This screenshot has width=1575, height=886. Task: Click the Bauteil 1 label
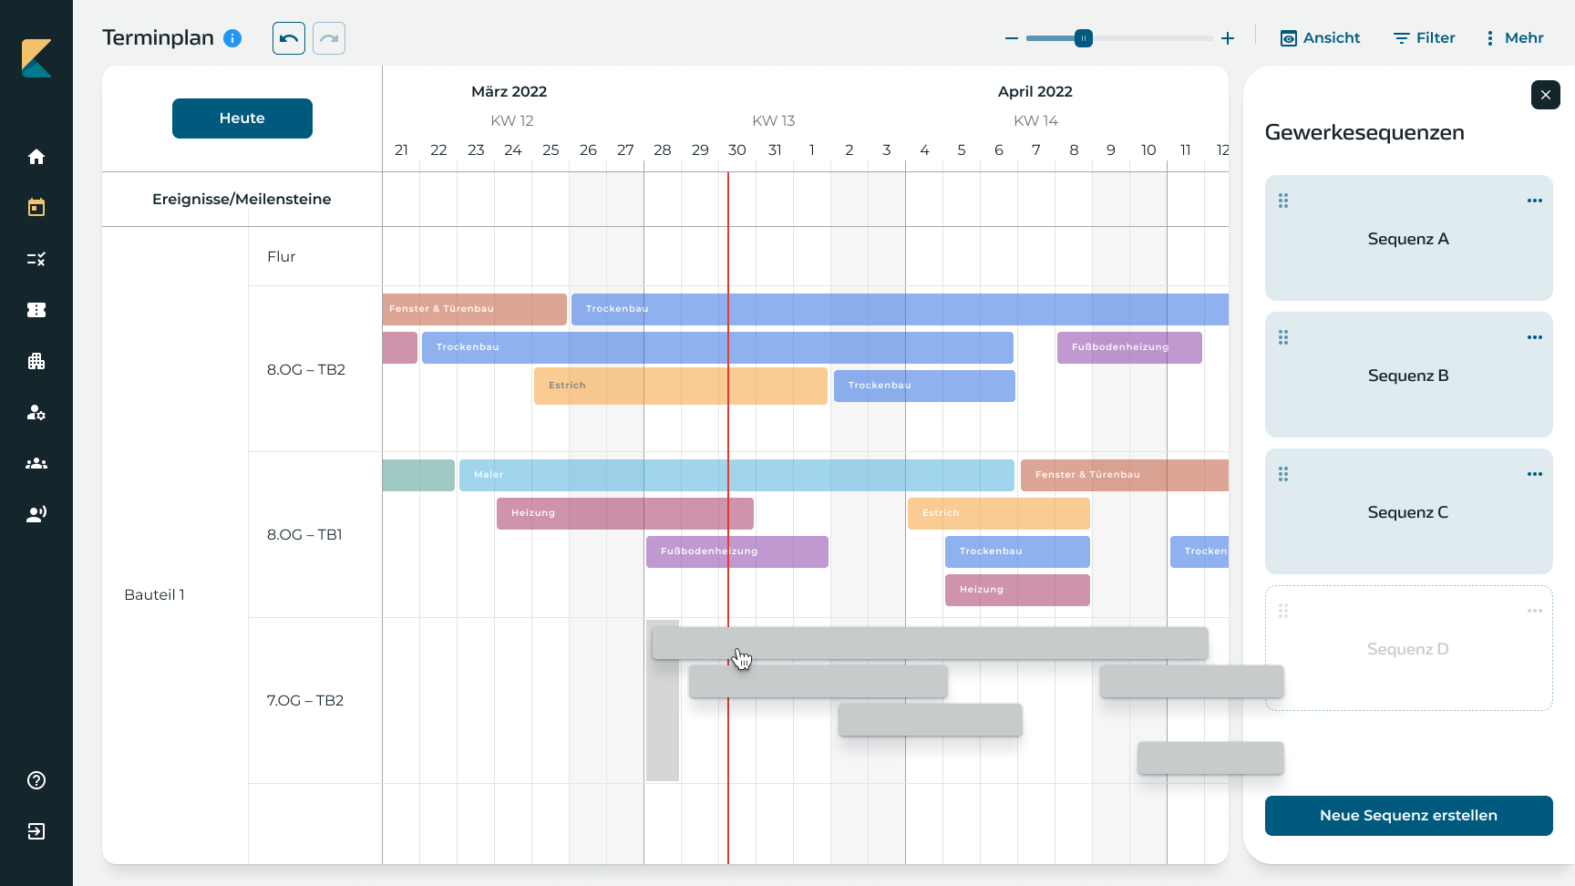click(155, 595)
